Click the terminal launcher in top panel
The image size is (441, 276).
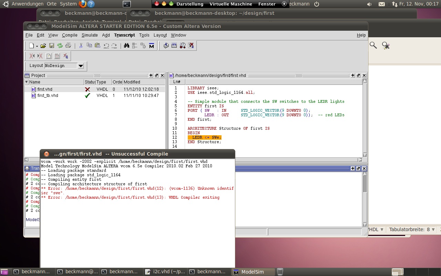[x=127, y=4]
